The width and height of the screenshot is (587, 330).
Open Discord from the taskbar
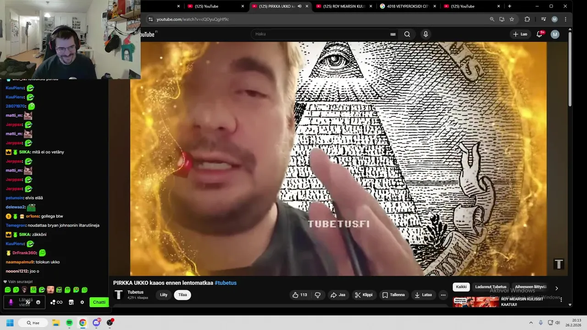coord(96,323)
